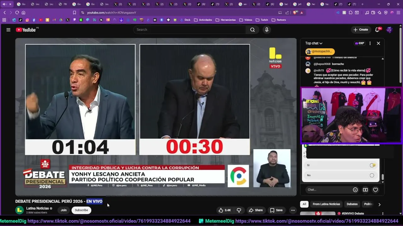Open the apps grid icon in the bookmarks bar
Screen dimensions: 403x226
[x=4, y=20]
